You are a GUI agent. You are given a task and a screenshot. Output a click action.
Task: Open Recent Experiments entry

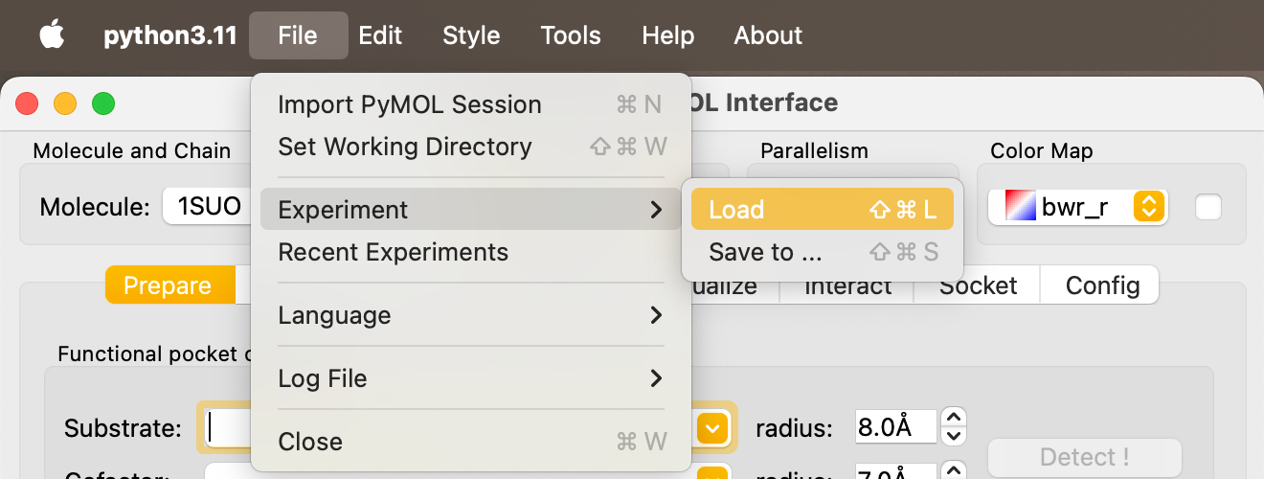pyautogui.click(x=471, y=253)
